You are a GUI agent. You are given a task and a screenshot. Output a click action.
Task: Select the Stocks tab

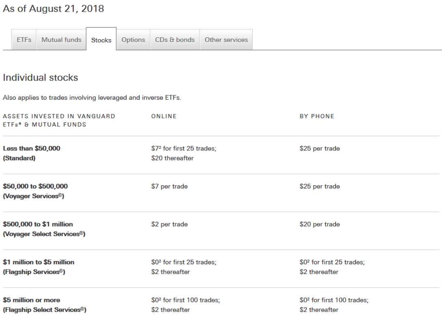click(x=101, y=39)
